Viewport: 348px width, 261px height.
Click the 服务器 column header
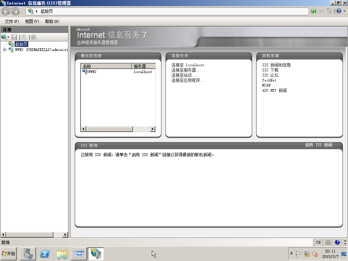[143, 66]
